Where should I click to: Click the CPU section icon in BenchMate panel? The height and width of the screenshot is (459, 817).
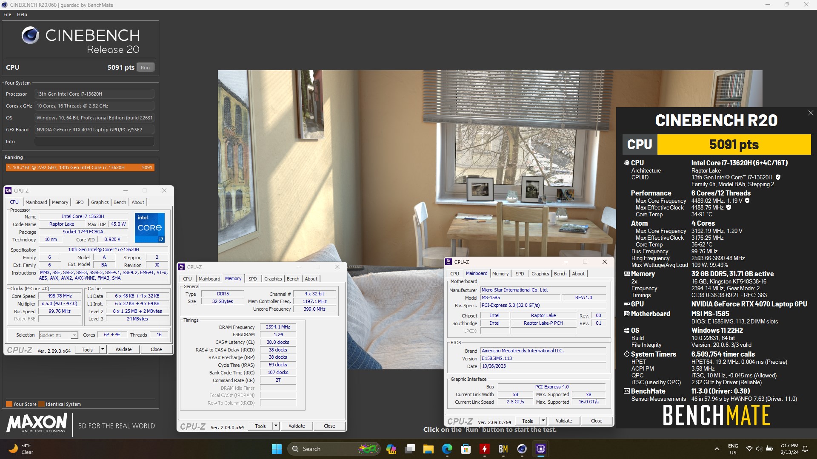point(627,163)
